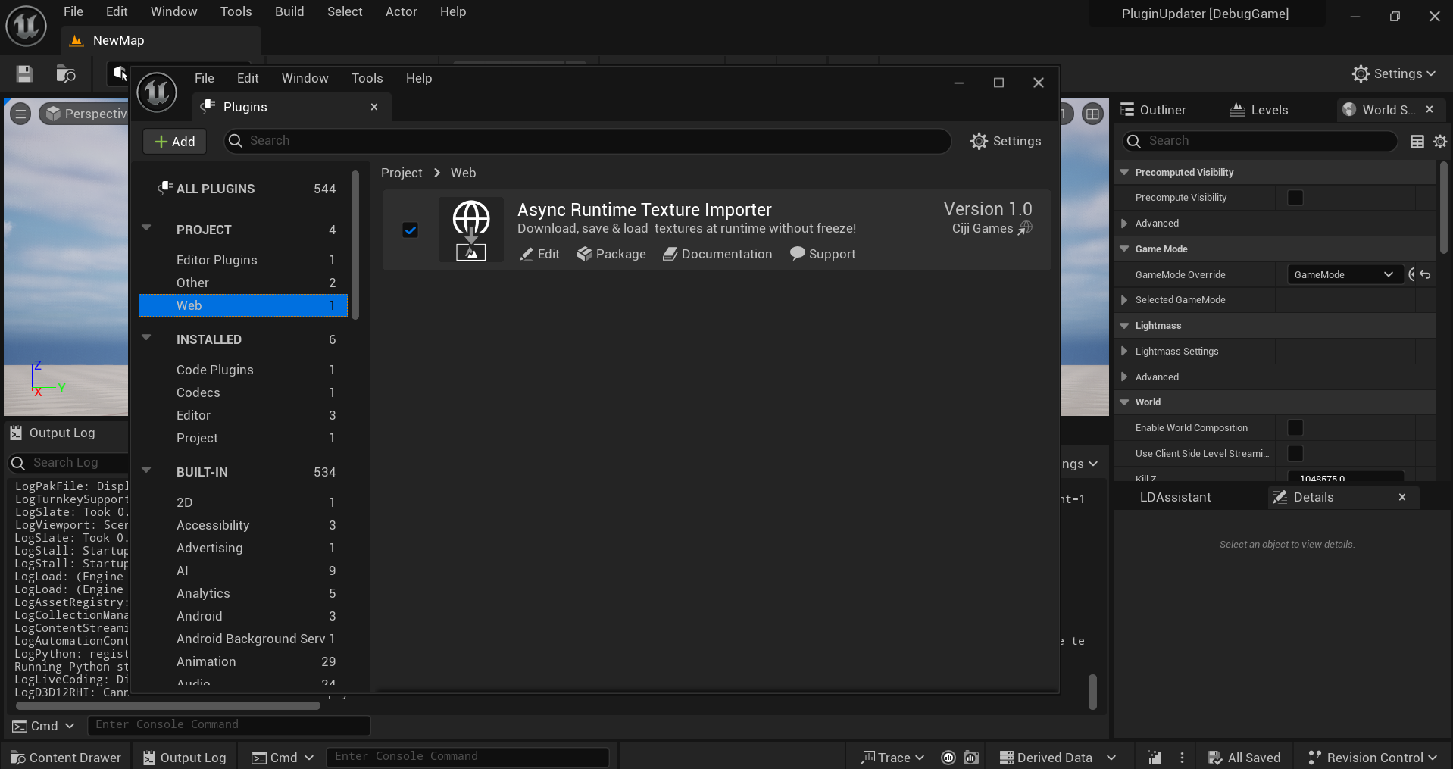This screenshot has height=769, width=1453.
Task: Open Content Drawer in status bar
Action: point(66,758)
